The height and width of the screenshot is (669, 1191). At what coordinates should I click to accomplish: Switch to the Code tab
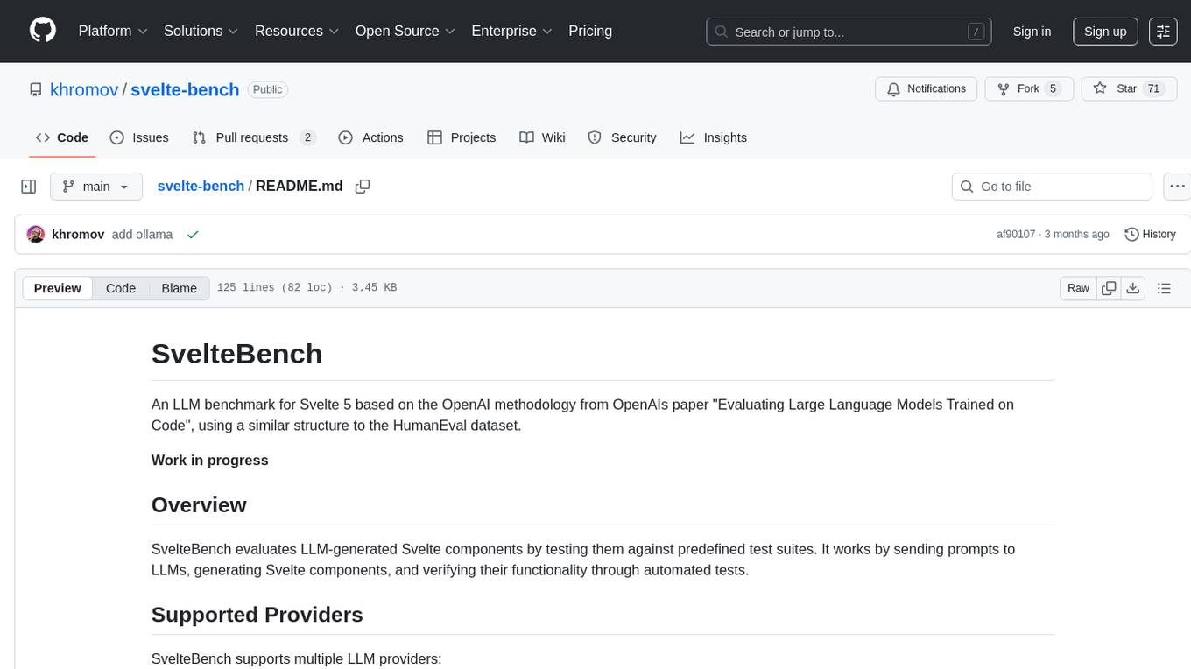point(62,137)
